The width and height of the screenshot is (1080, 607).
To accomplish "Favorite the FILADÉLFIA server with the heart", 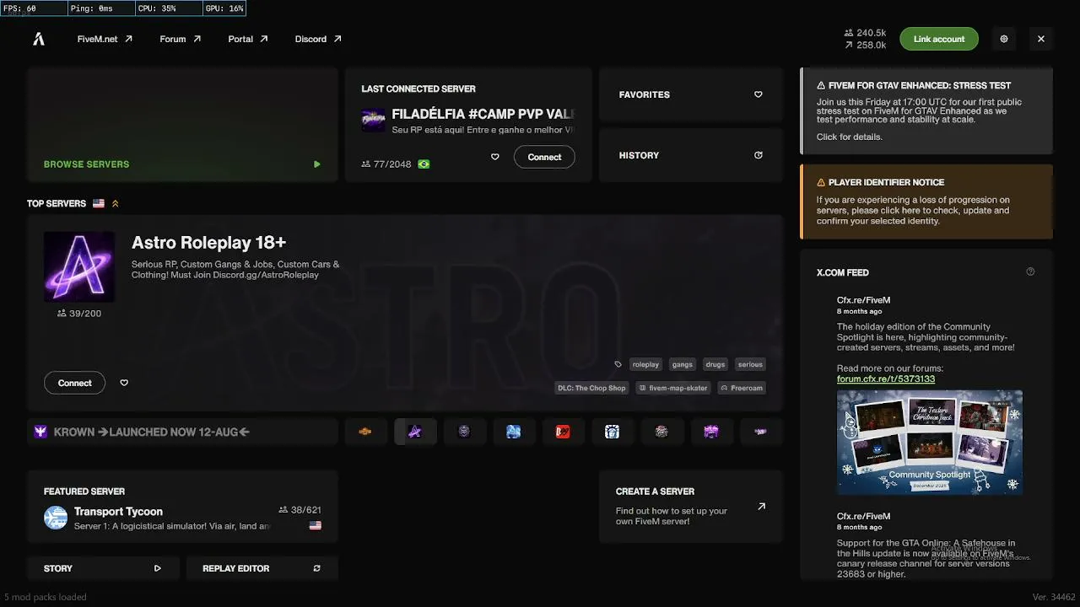I will pos(495,157).
